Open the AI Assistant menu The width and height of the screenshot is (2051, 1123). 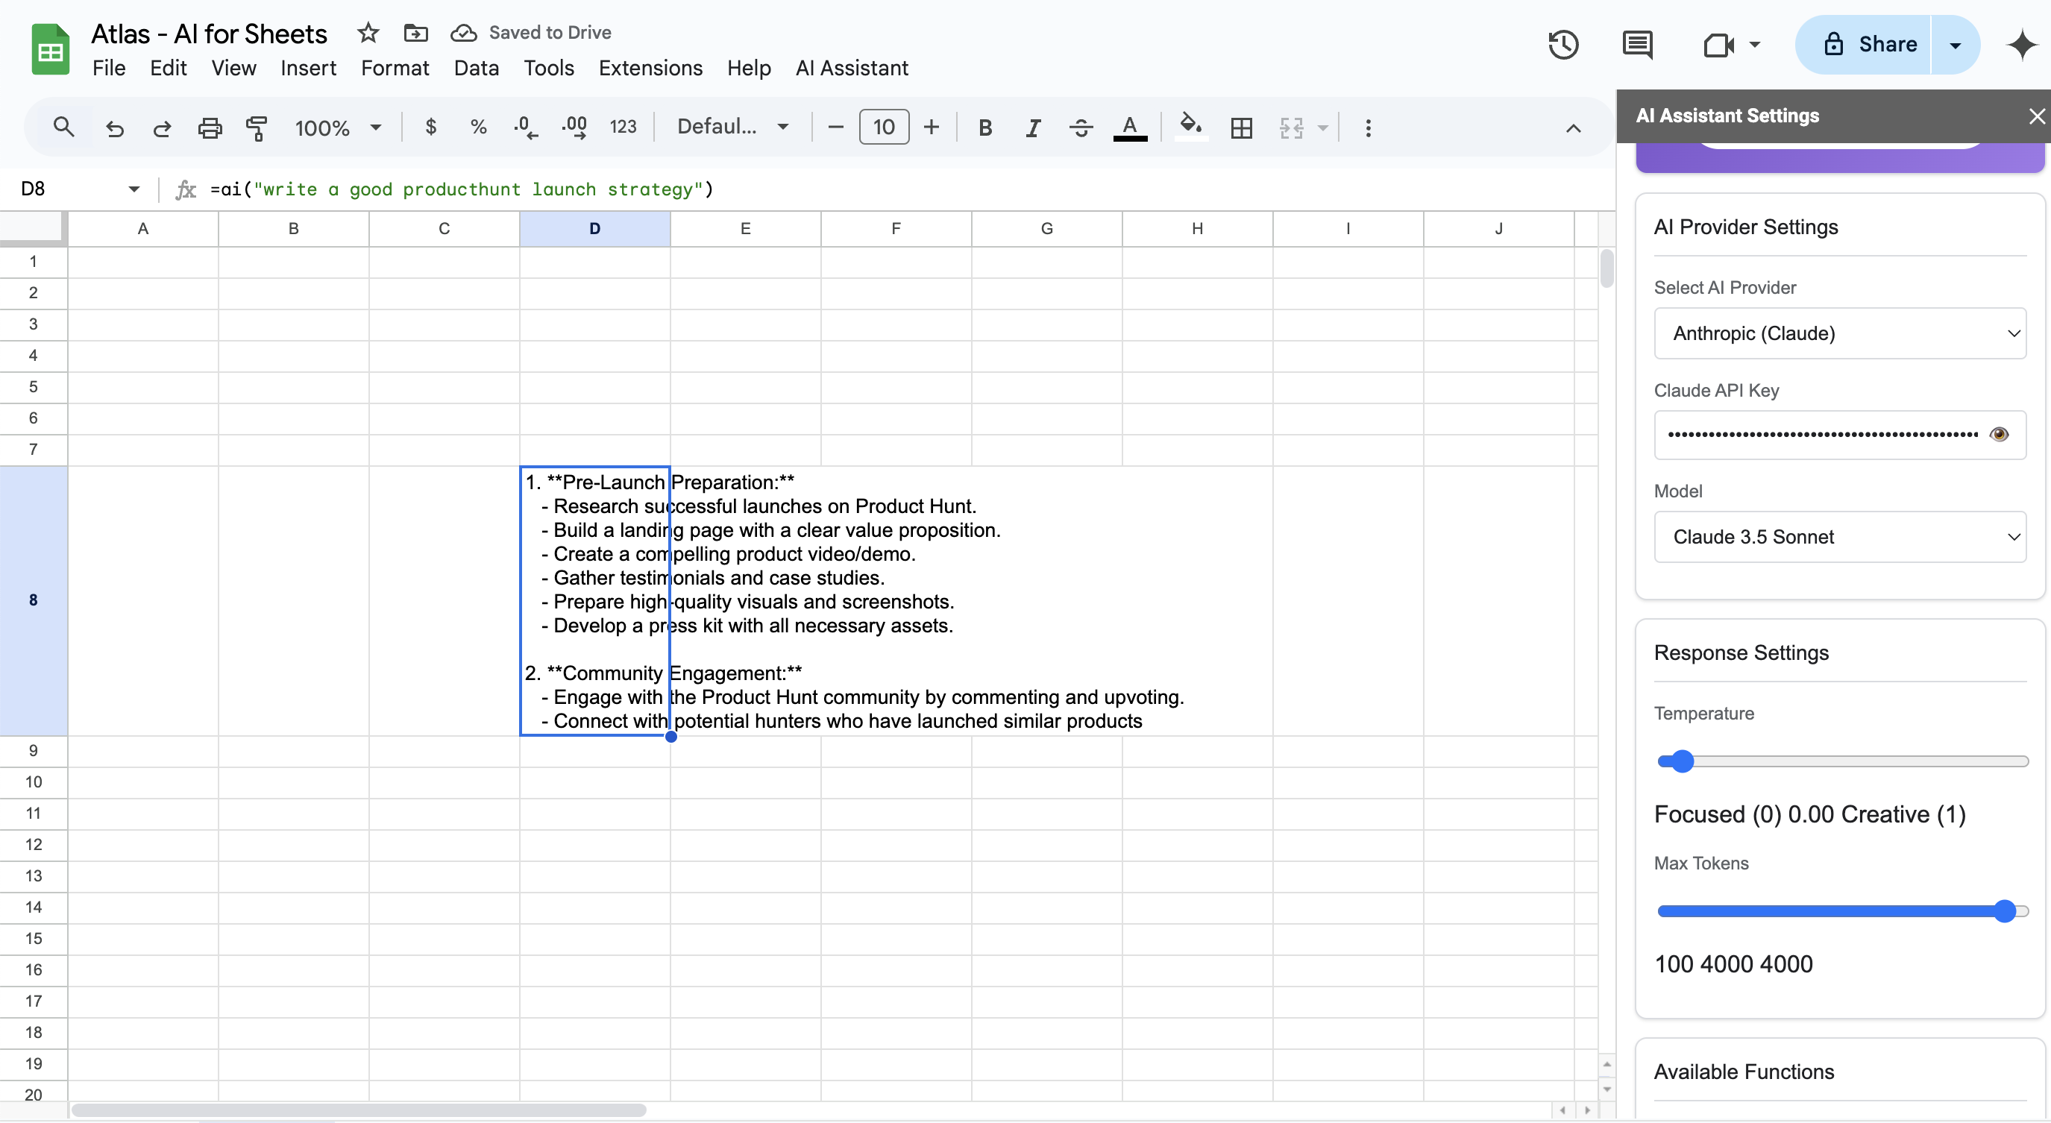tap(851, 69)
